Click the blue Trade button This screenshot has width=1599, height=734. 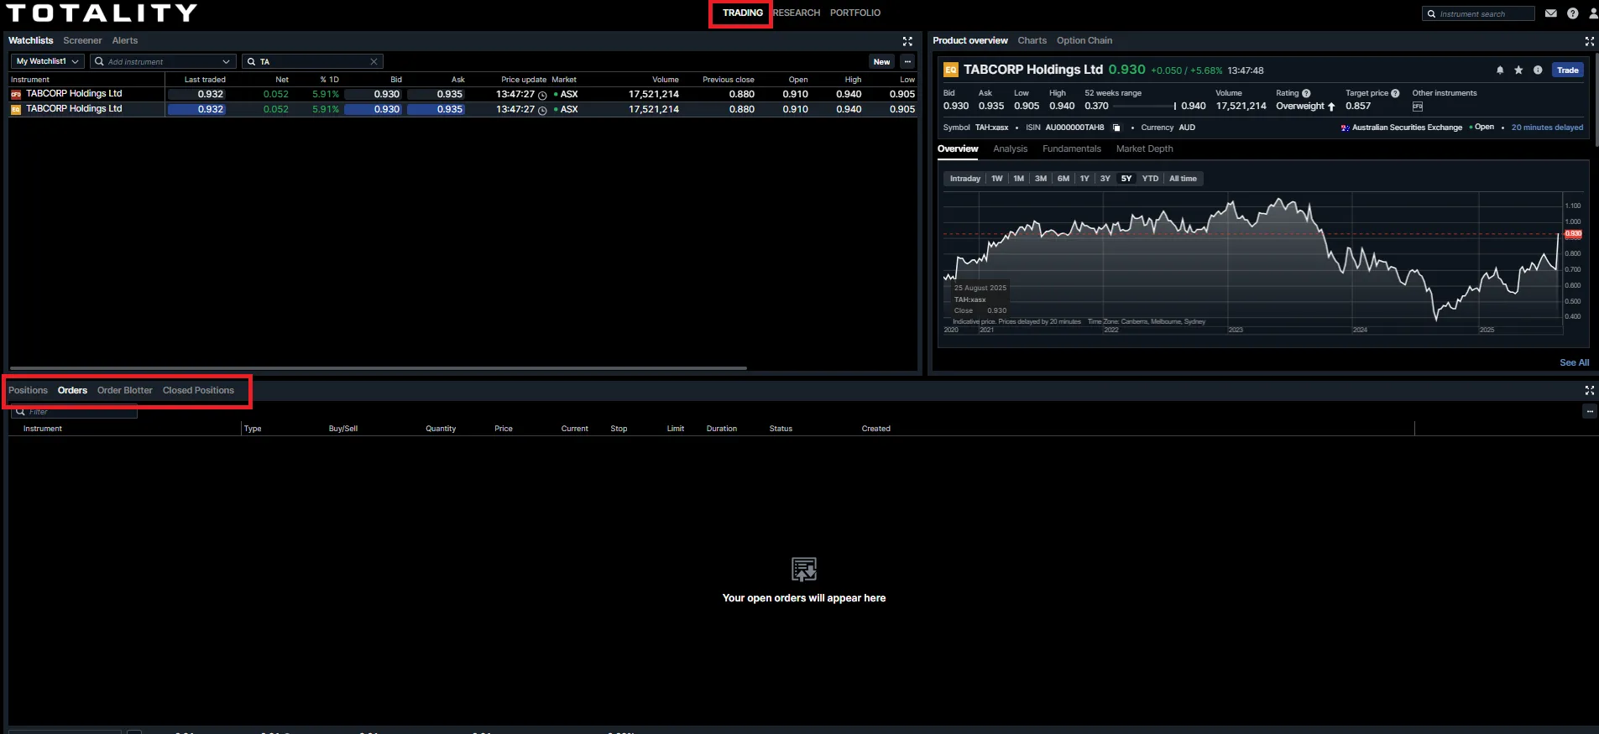(x=1567, y=70)
